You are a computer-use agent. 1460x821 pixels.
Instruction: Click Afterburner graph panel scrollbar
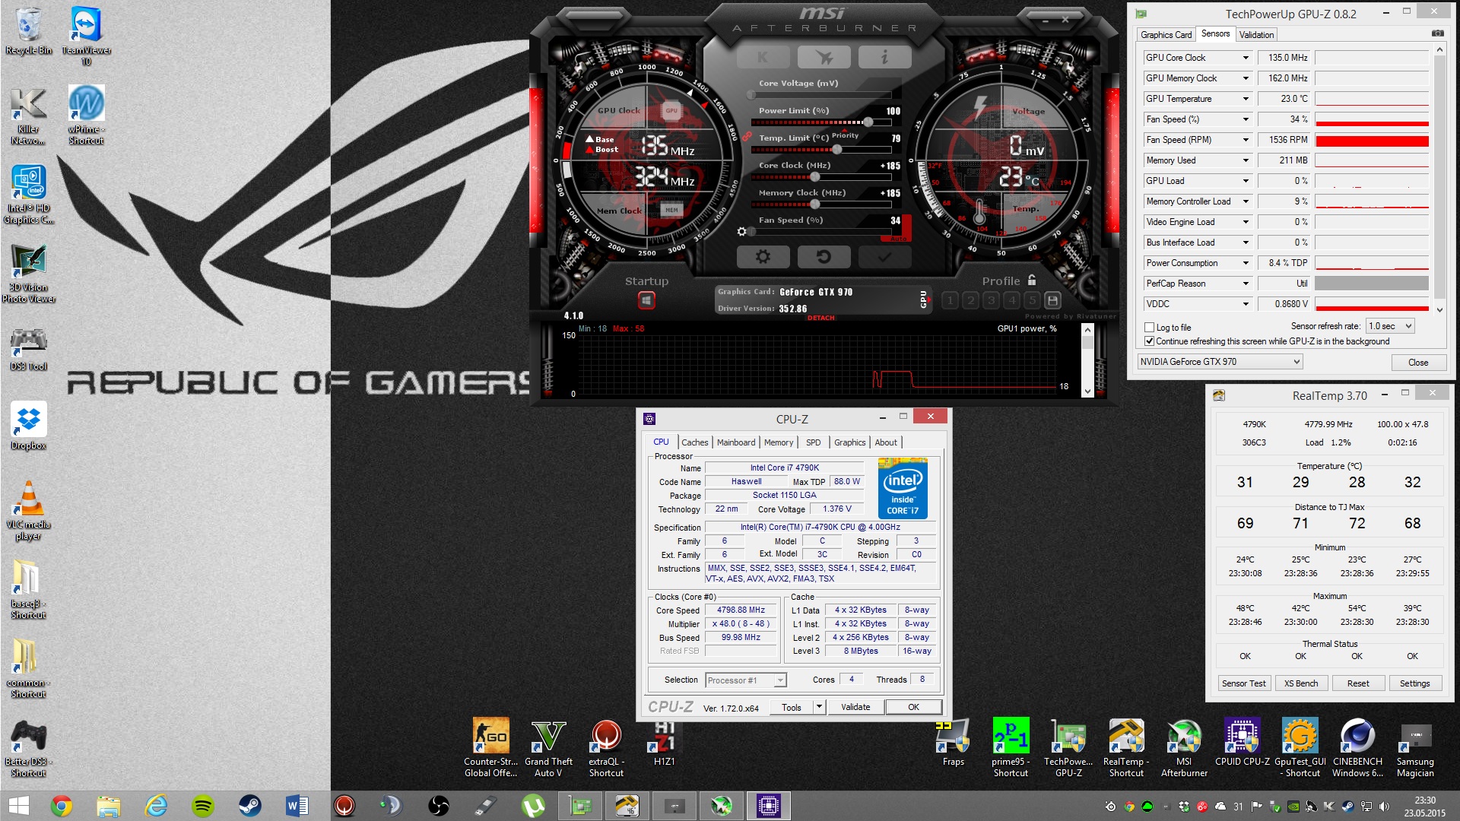(x=1087, y=361)
